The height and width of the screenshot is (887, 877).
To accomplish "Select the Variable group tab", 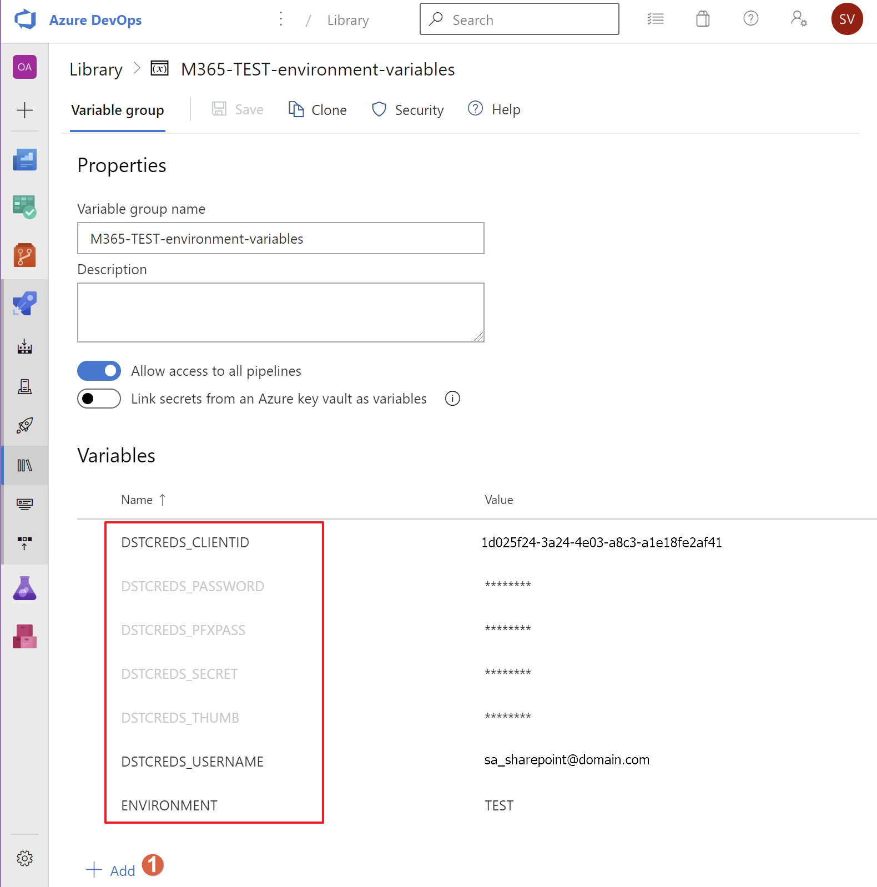I will [x=118, y=110].
